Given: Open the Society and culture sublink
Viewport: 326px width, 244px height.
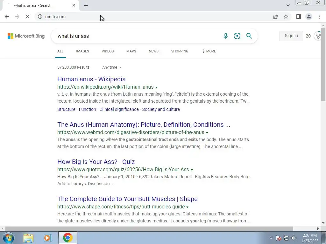Looking at the screenshot, I should (161, 109).
